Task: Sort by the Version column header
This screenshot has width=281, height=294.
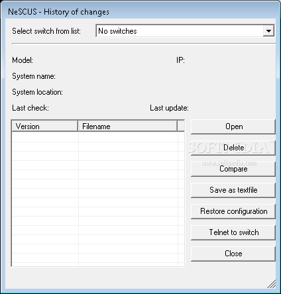Action: [45, 126]
